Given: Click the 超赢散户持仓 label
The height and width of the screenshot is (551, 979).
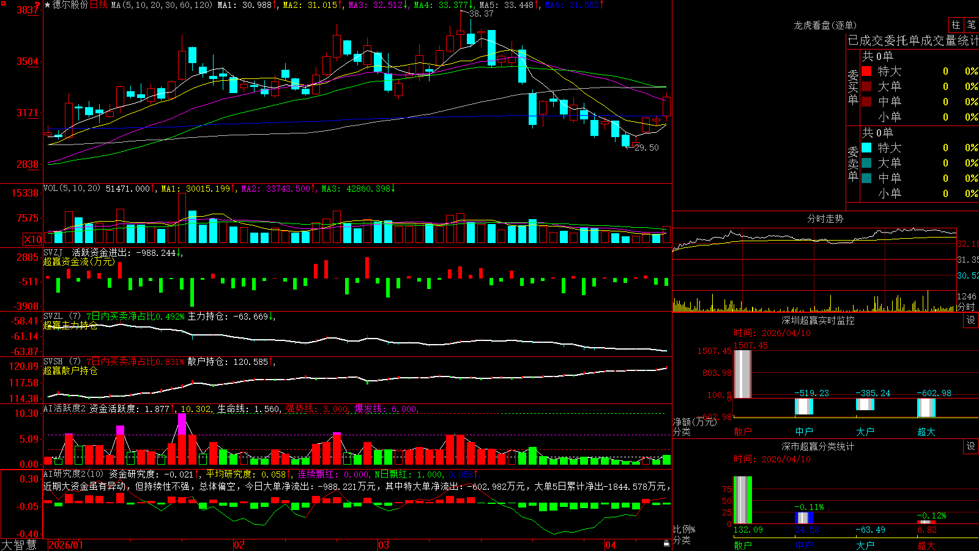Looking at the screenshot, I should click(70, 370).
